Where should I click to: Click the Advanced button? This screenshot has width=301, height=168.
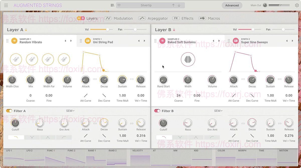232,5
